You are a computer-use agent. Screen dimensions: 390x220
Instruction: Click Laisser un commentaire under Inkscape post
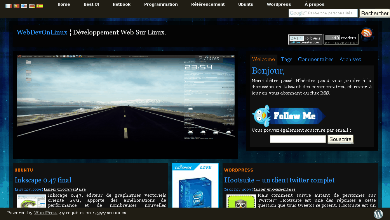64,189
